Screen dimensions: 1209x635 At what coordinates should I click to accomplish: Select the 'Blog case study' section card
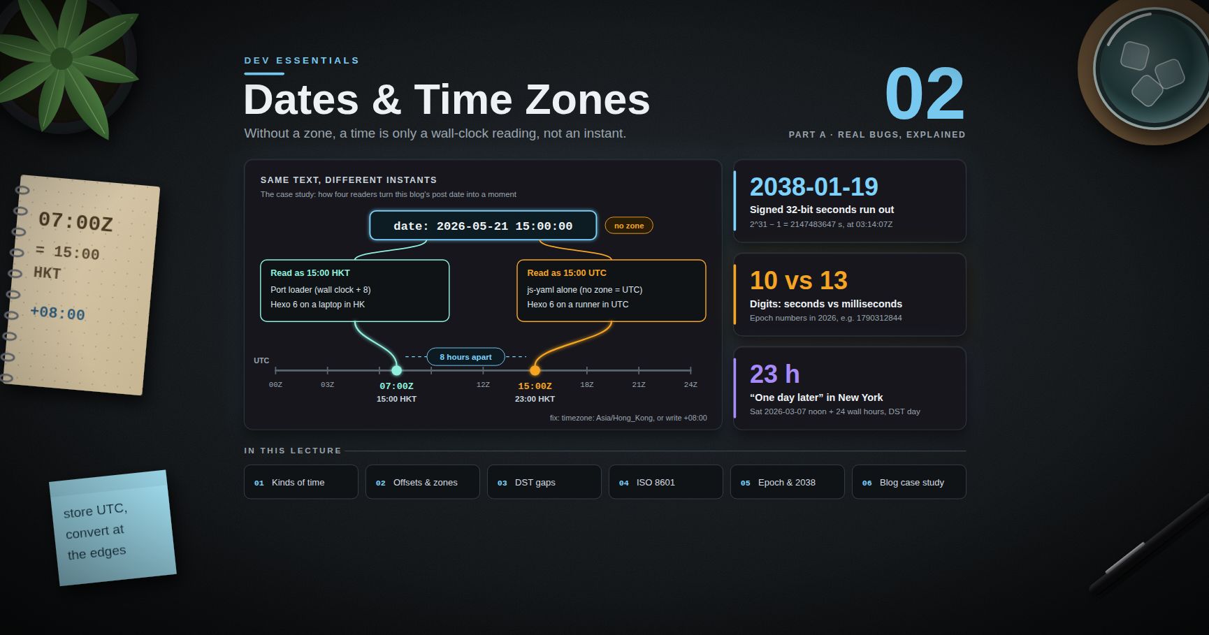(909, 482)
